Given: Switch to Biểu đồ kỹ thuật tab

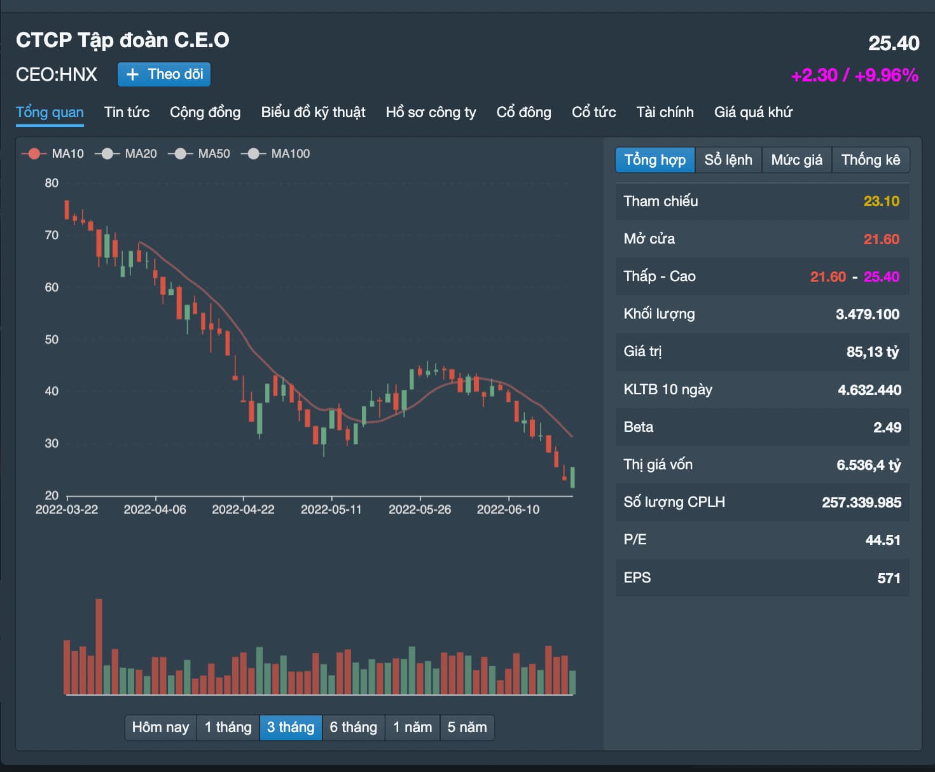Looking at the screenshot, I should (x=313, y=112).
